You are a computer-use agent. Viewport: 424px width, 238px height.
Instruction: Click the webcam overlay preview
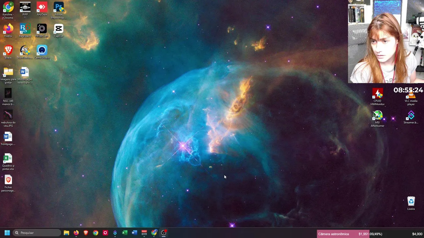[386, 41]
